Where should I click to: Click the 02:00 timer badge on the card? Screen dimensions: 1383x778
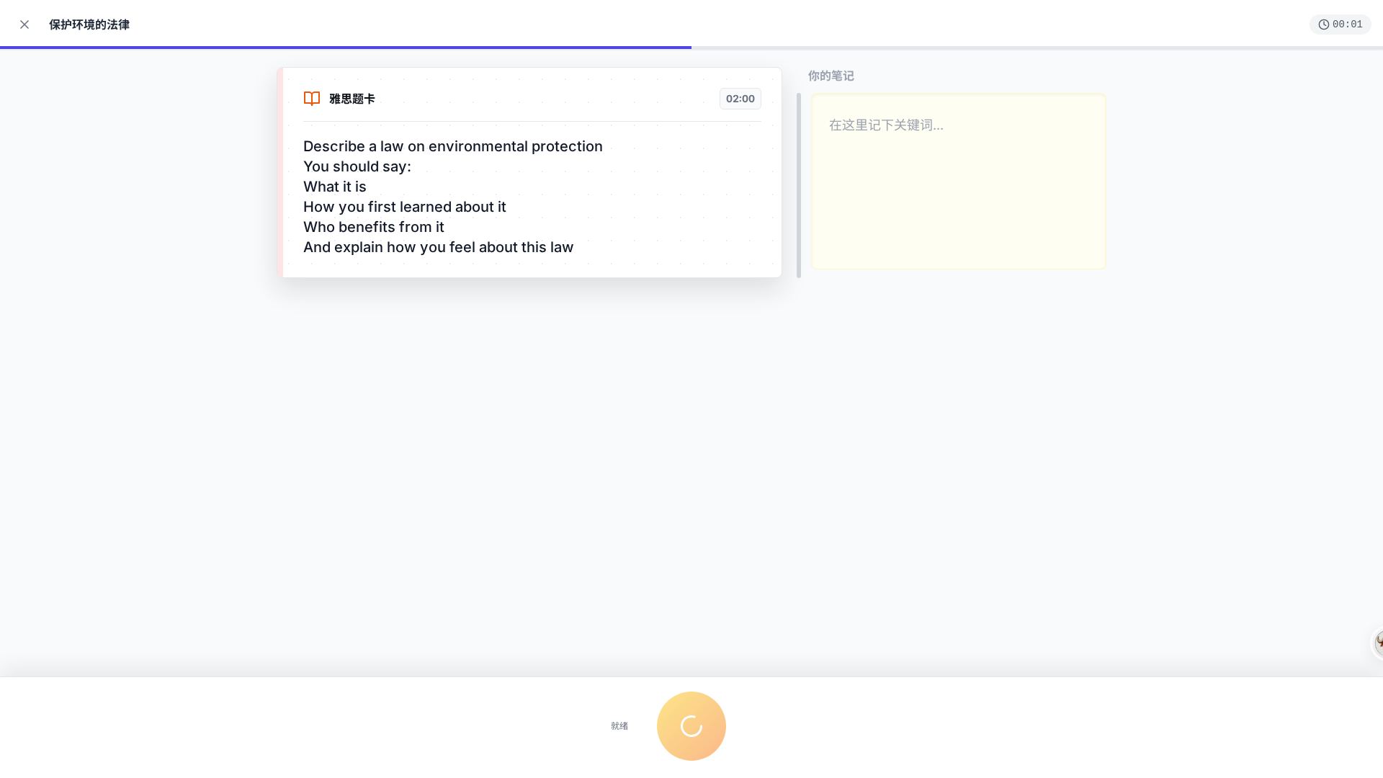[740, 99]
